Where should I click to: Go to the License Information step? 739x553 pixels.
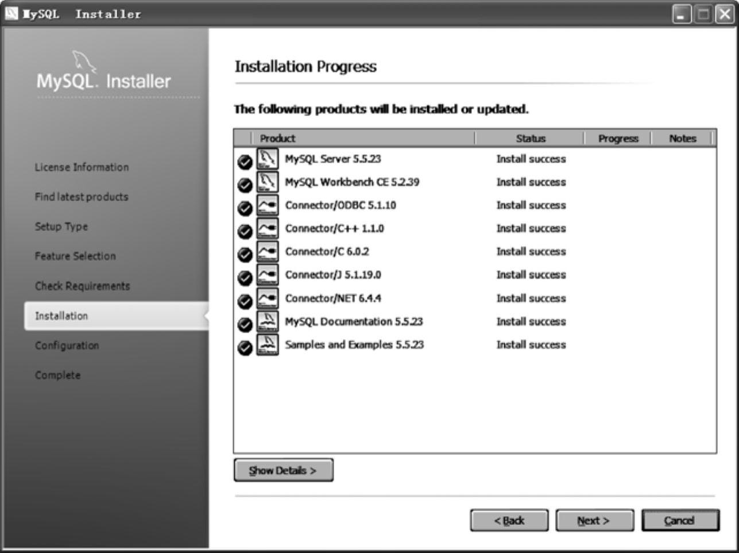coord(82,167)
